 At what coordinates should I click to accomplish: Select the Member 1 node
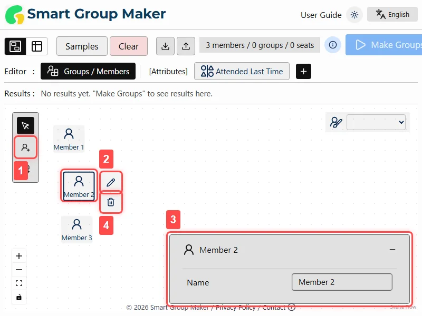pos(69,139)
